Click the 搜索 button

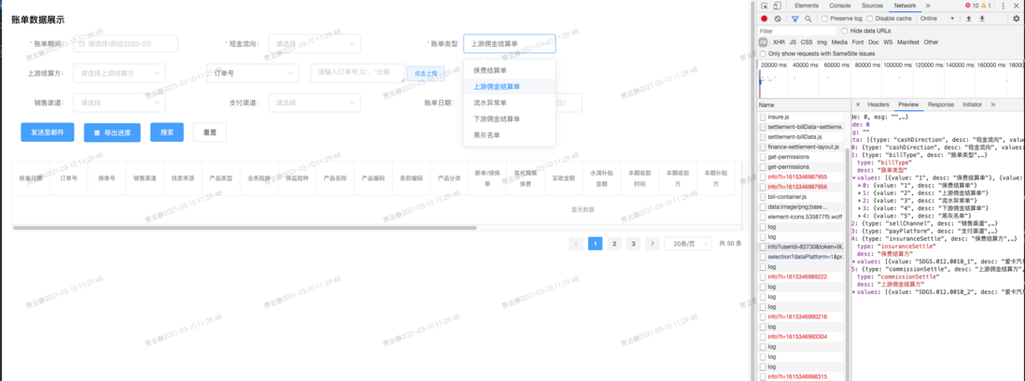pyautogui.click(x=167, y=132)
